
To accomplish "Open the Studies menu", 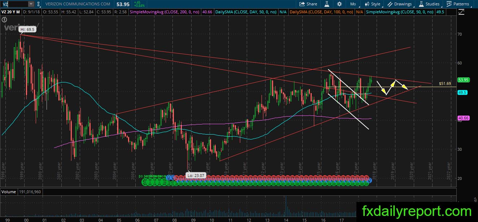I will [429, 4].
